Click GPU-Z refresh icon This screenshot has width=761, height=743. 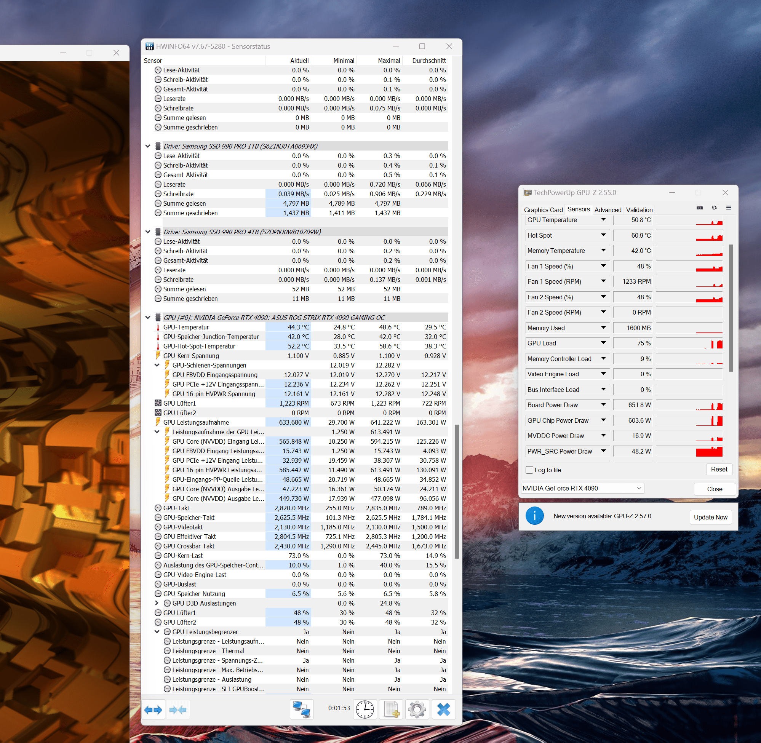[x=714, y=208]
